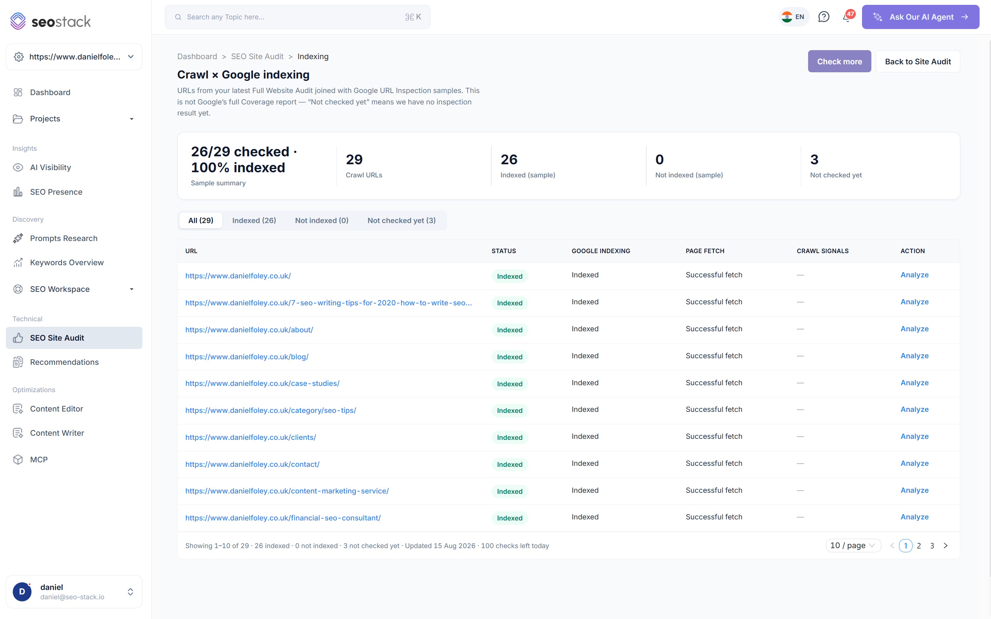991x619 pixels.
Task: Open the website selector dropdown
Action: point(74,57)
